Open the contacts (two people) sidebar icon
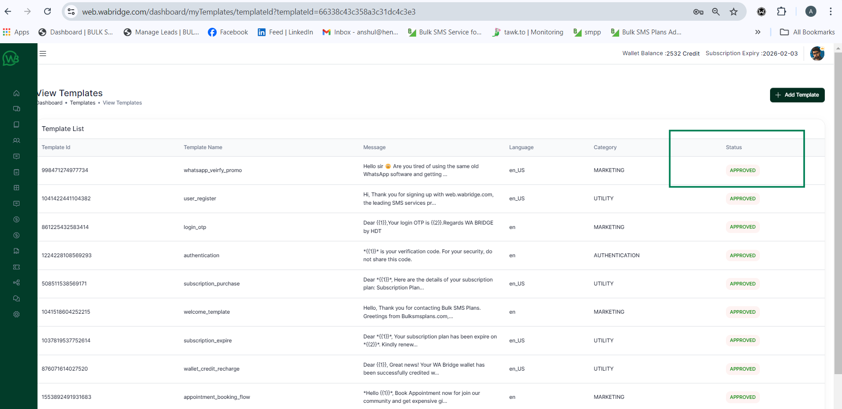842x409 pixels. [x=16, y=140]
